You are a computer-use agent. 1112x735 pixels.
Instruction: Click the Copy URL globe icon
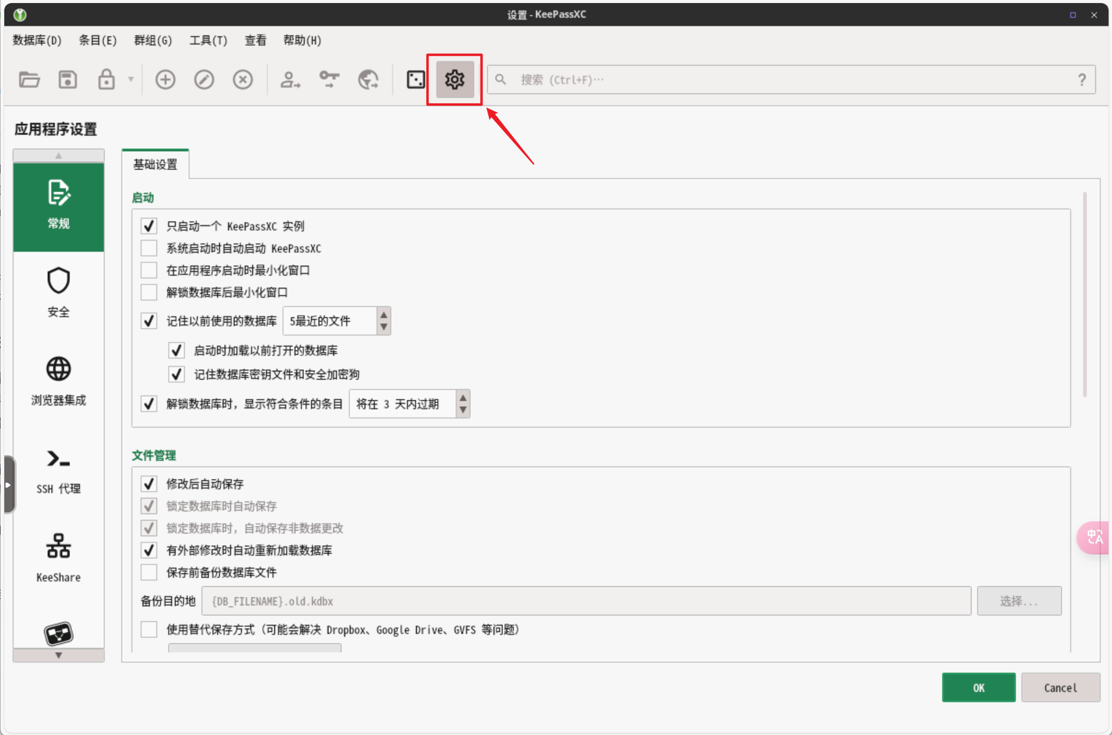368,80
